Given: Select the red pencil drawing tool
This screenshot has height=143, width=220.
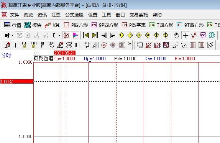Looking at the screenshot, I should click(x=7, y=45).
